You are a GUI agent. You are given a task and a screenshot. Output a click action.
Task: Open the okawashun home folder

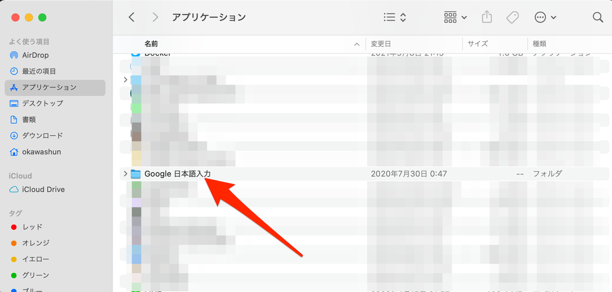click(x=55, y=152)
